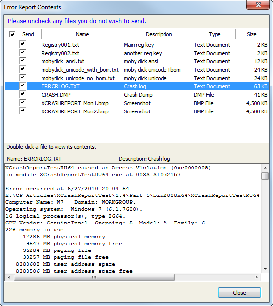Image resolution: width=273 pixels, height=306 pixels.
Task: Click the Close button
Action: [x=240, y=293]
